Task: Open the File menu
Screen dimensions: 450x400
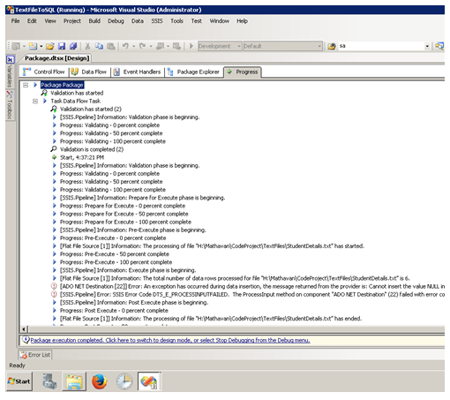Action: pos(15,21)
